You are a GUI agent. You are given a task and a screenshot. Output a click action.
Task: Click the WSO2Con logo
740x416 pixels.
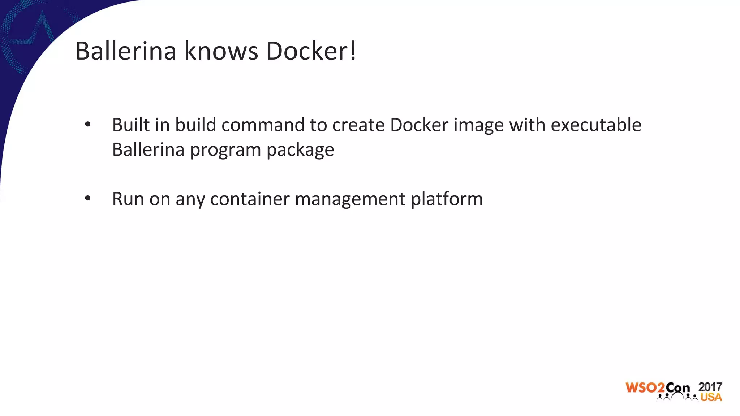(674, 391)
